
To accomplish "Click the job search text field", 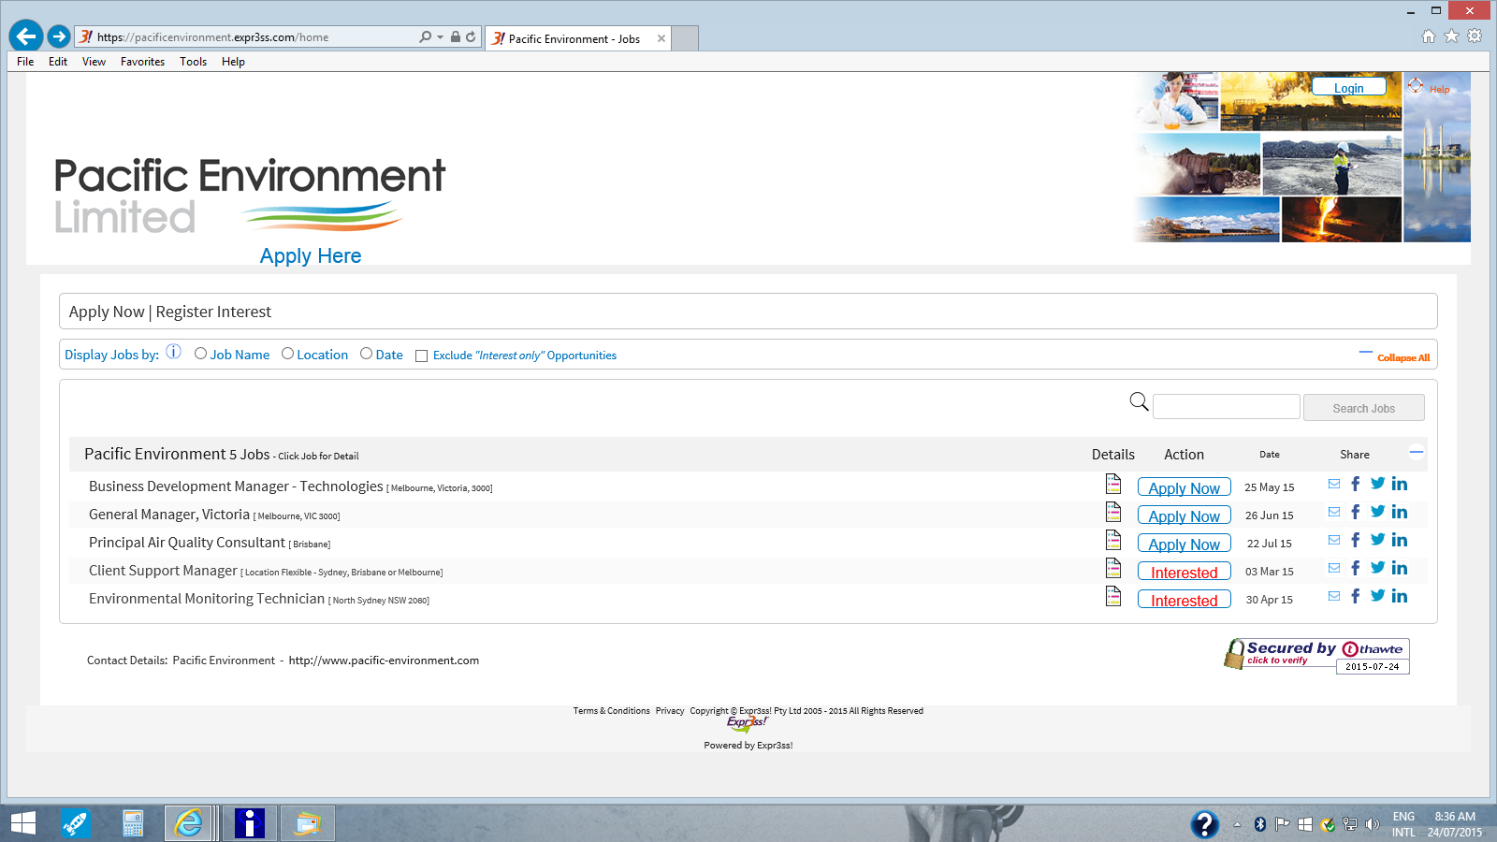I will point(1226,407).
